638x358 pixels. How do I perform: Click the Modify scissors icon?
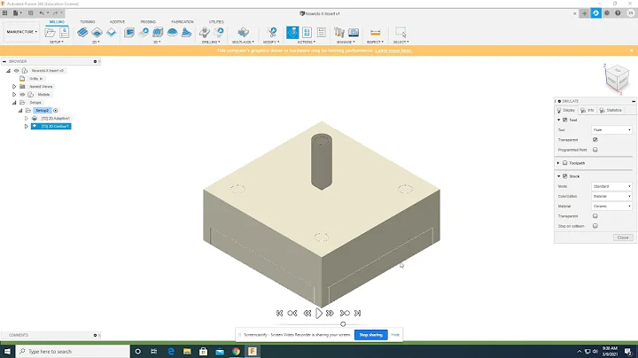pos(271,32)
